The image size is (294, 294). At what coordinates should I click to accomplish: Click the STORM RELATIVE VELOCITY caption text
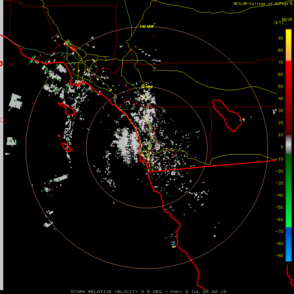coord(105,292)
